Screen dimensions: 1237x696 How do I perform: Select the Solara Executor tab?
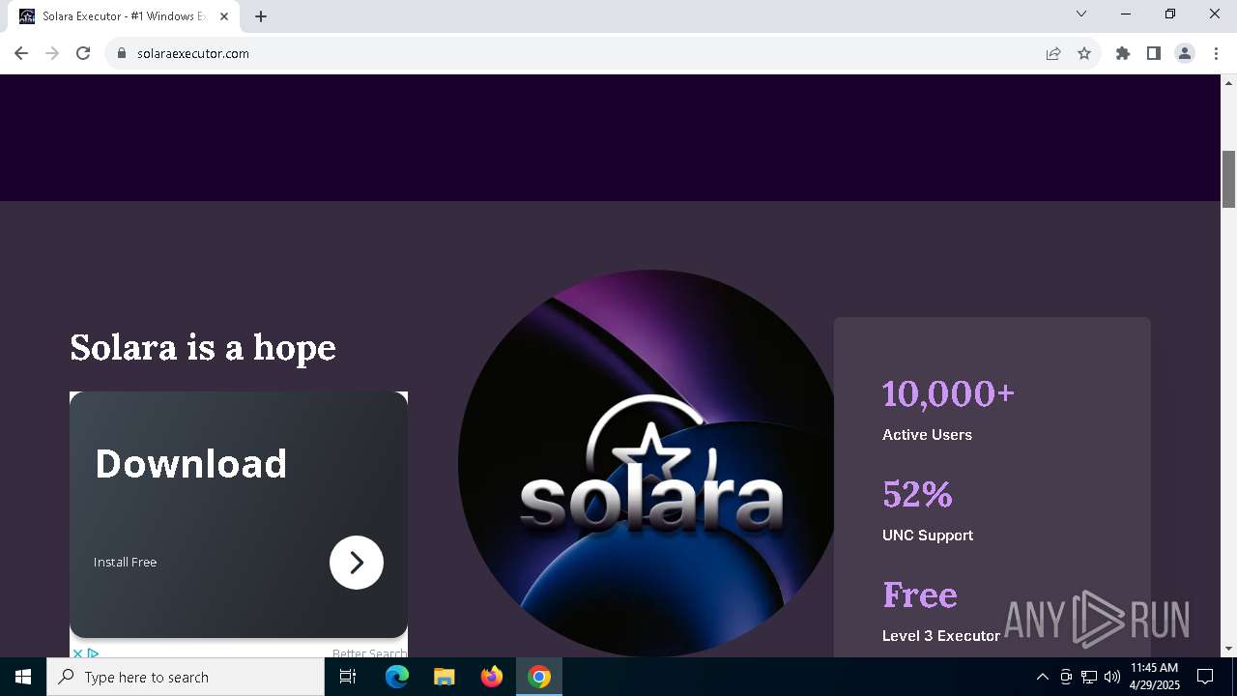point(126,16)
